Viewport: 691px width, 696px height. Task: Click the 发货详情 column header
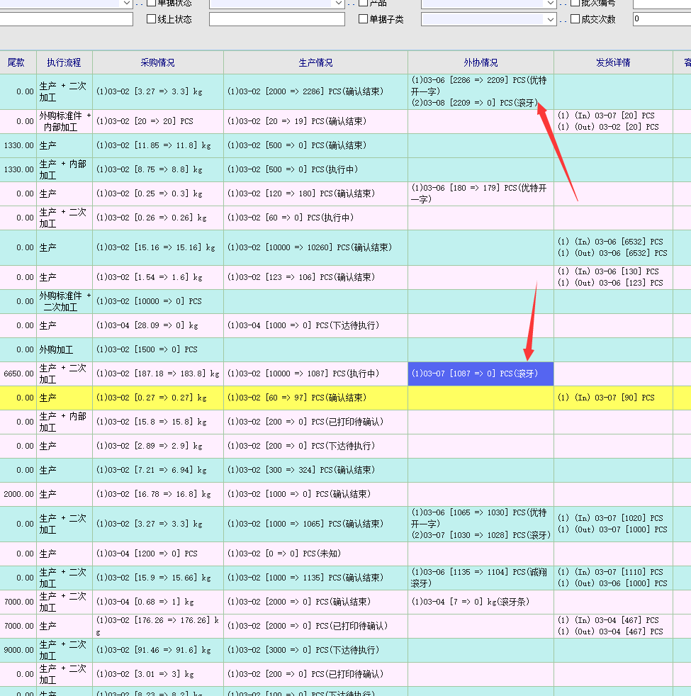pos(613,62)
